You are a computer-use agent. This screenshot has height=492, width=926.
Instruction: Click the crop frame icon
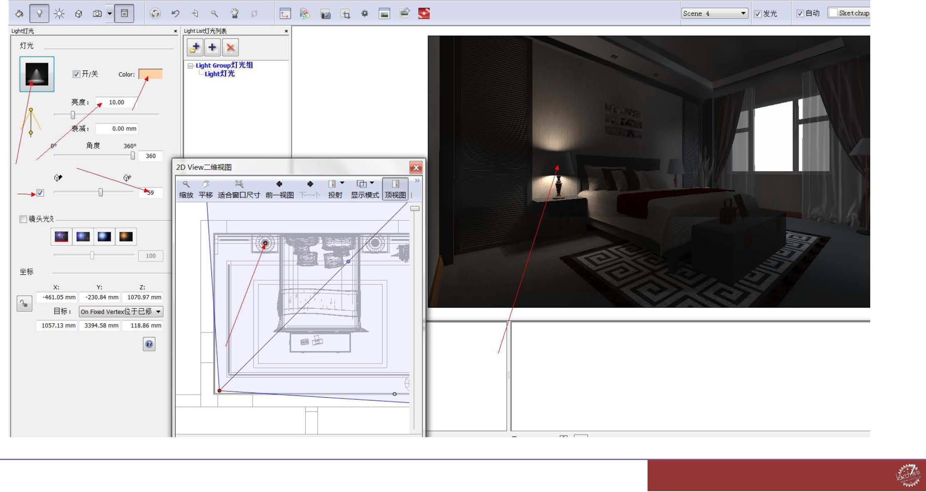(345, 13)
